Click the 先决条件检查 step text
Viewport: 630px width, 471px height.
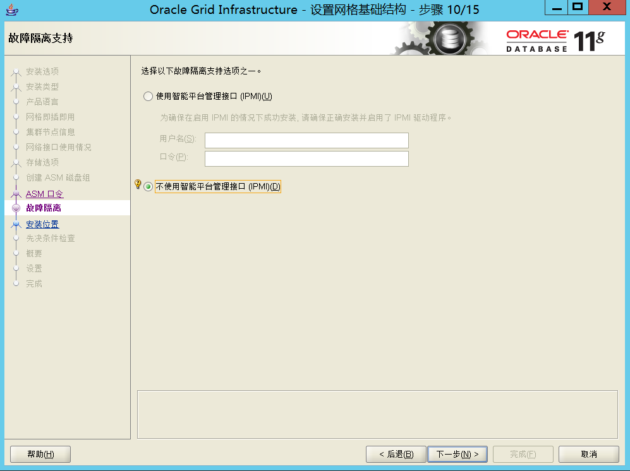[51, 238]
